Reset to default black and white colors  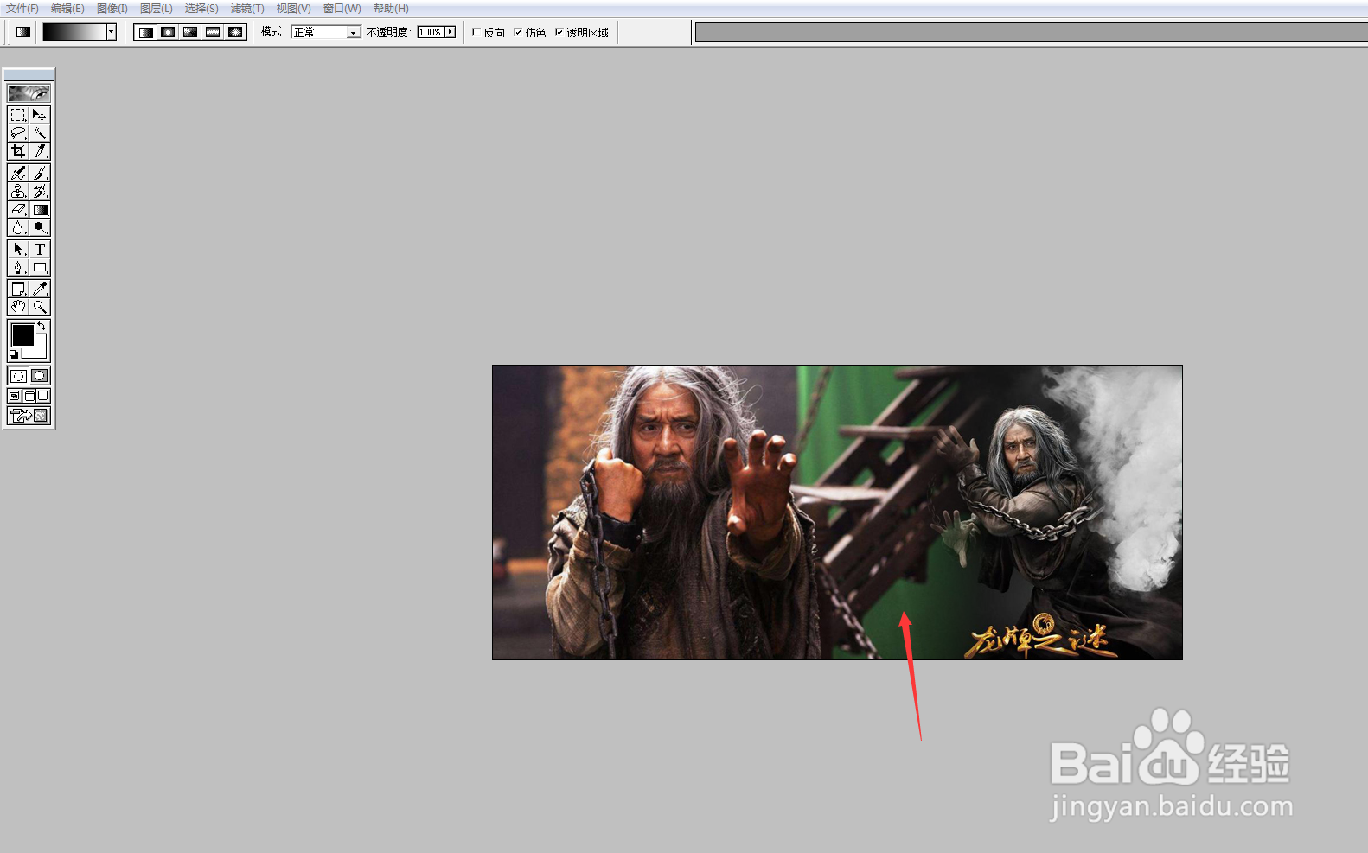click(14, 354)
